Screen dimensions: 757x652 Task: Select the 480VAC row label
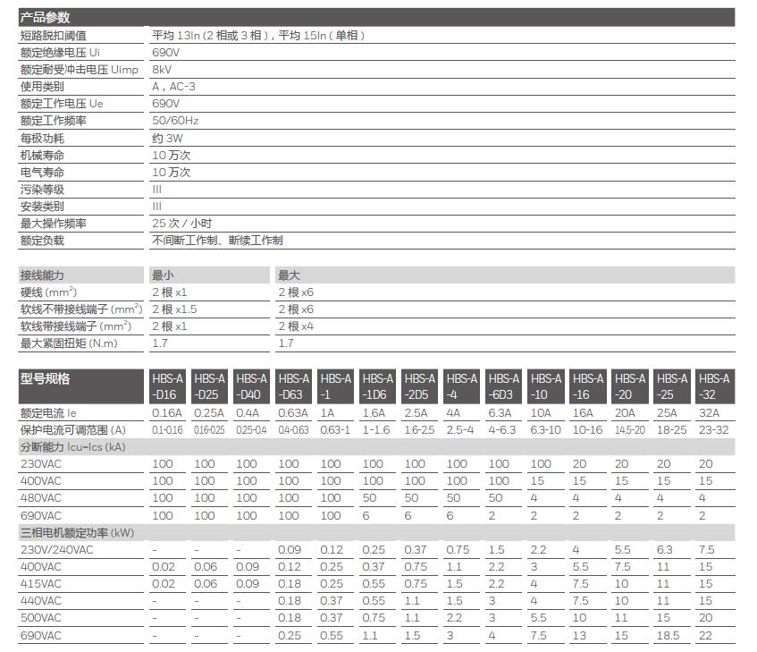coord(41,498)
